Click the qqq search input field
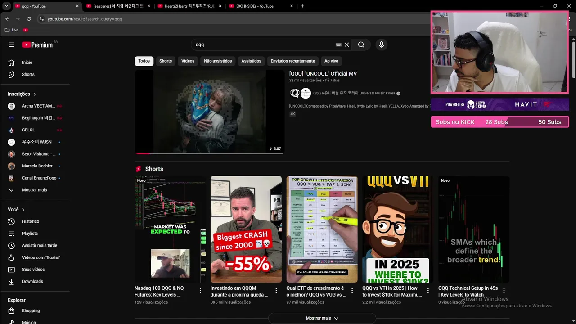 tap(263, 45)
